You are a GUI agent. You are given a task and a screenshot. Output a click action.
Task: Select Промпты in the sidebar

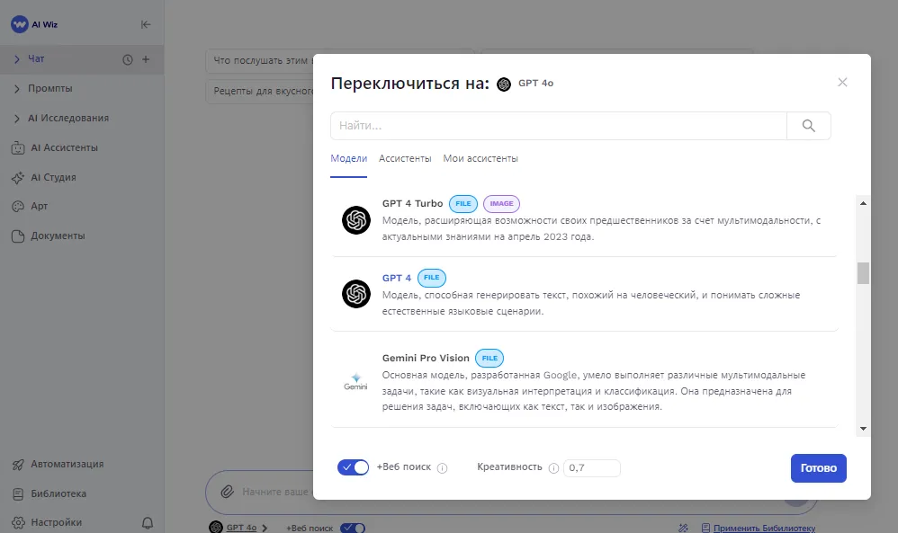tap(48, 88)
